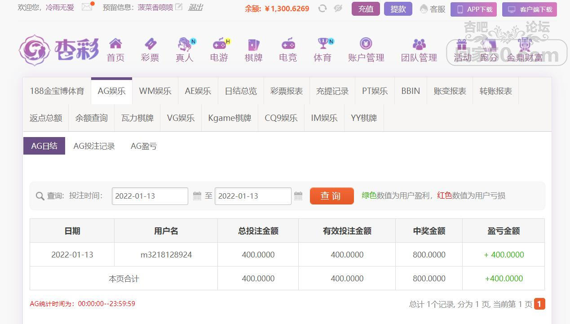Open the 彩票报表 tab

click(287, 91)
